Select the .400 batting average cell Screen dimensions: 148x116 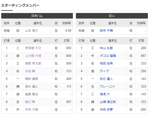[x=68, y=79]
